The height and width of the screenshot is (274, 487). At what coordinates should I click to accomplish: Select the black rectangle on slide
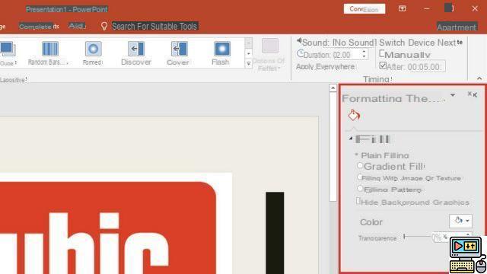(x=275, y=233)
